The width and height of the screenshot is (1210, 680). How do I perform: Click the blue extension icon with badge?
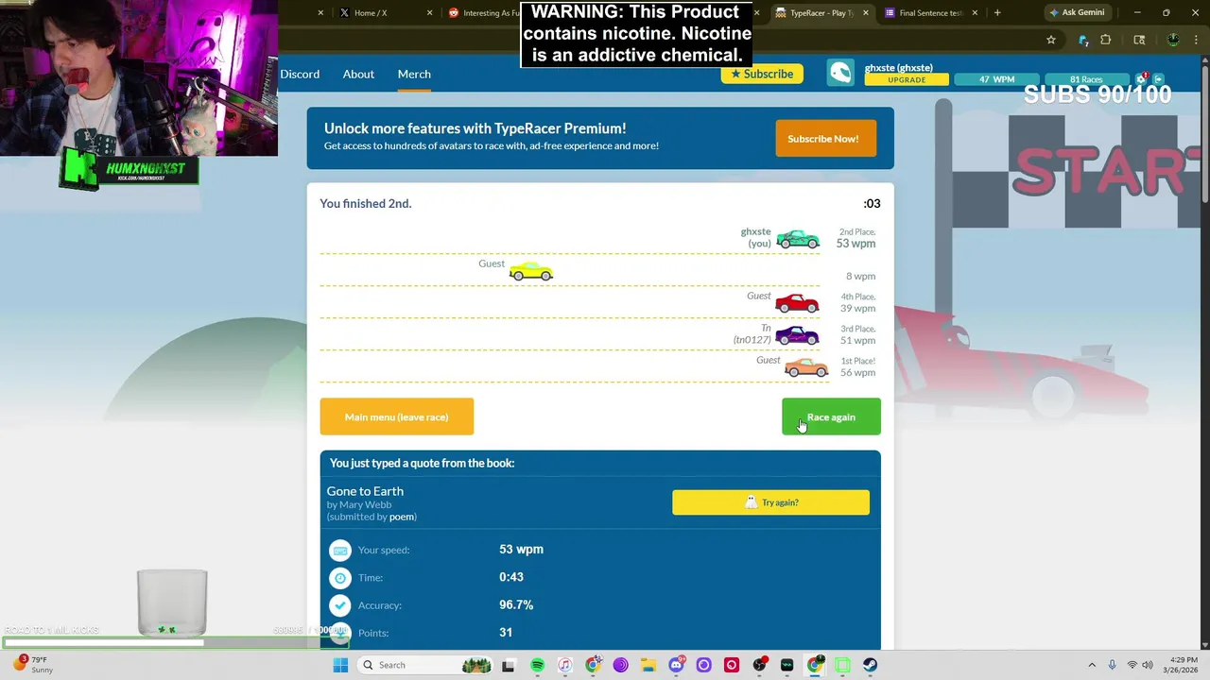tap(1083, 40)
